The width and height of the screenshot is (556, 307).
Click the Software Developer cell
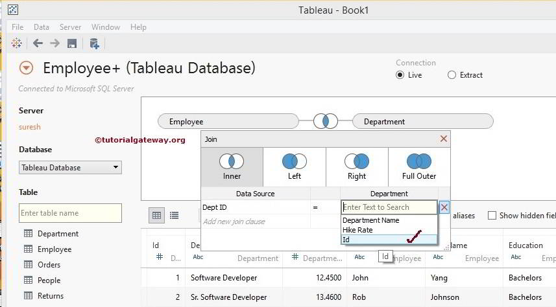(x=224, y=278)
